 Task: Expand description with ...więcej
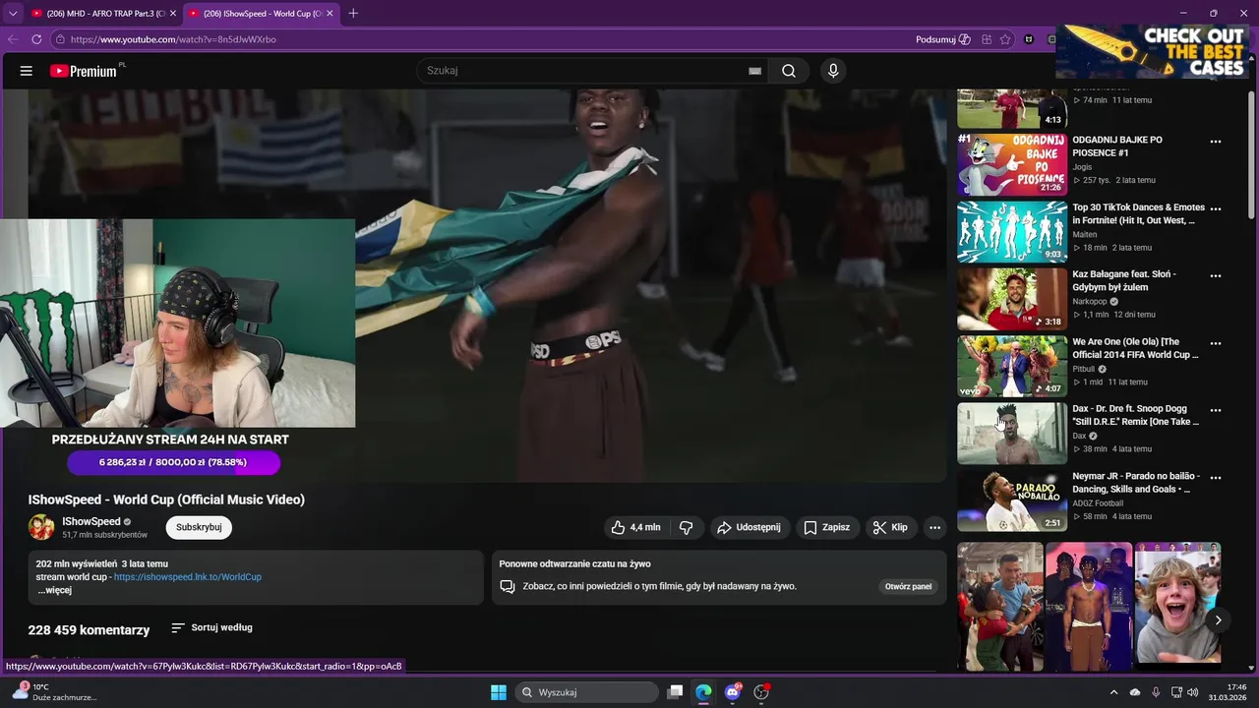[55, 590]
